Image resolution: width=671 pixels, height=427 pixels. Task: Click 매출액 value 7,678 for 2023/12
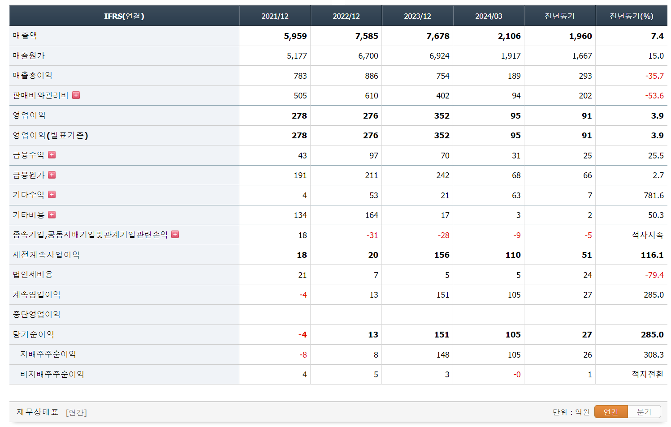tap(438, 36)
